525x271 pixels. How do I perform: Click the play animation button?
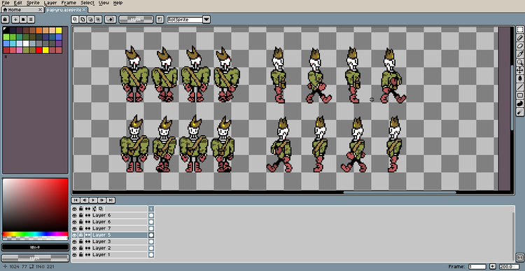click(93, 200)
